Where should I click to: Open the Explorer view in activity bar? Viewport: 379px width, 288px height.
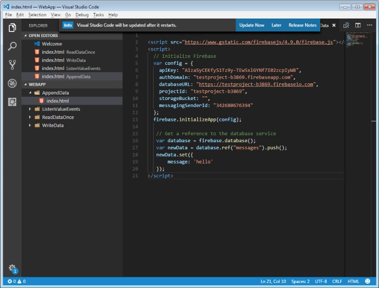pos(12,28)
